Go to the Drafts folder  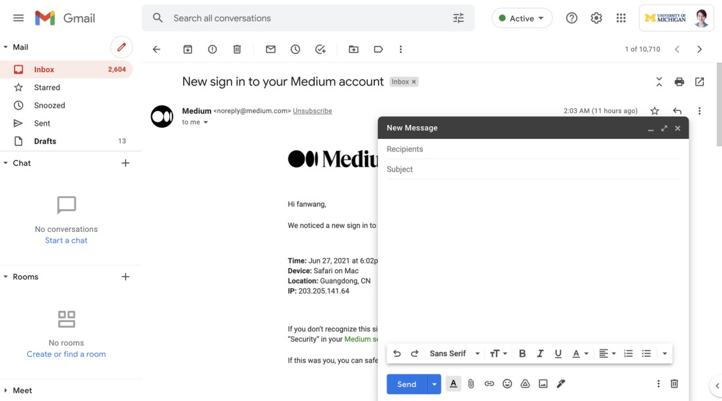pyautogui.click(x=45, y=141)
